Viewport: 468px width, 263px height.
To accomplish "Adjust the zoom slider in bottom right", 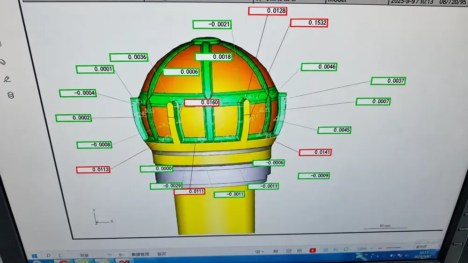I will point(393,248).
